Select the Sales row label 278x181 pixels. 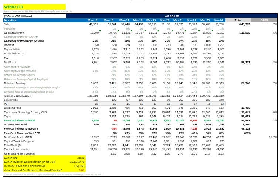[7, 24]
